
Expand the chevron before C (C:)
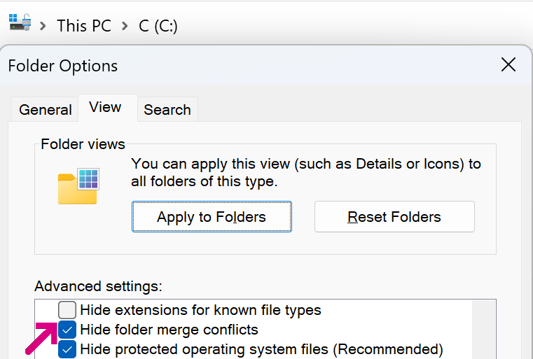click(125, 26)
